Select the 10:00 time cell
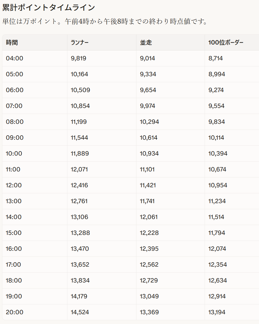This screenshot has width=259, height=324. tap(14, 154)
